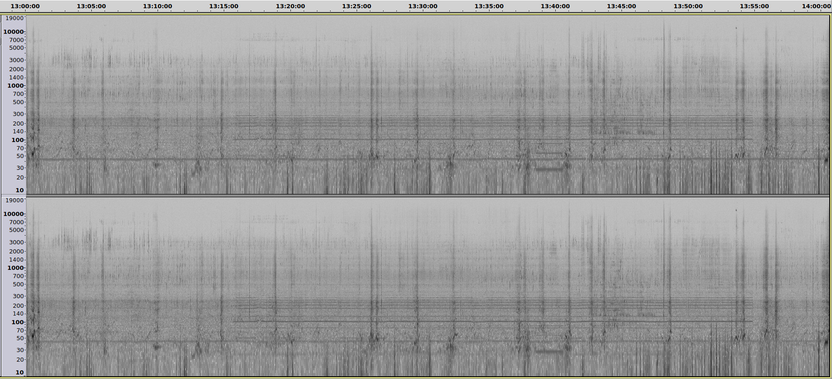Select the 13:20:00 position on the time ruler
This screenshot has height=379, width=832.
pyautogui.click(x=290, y=6)
